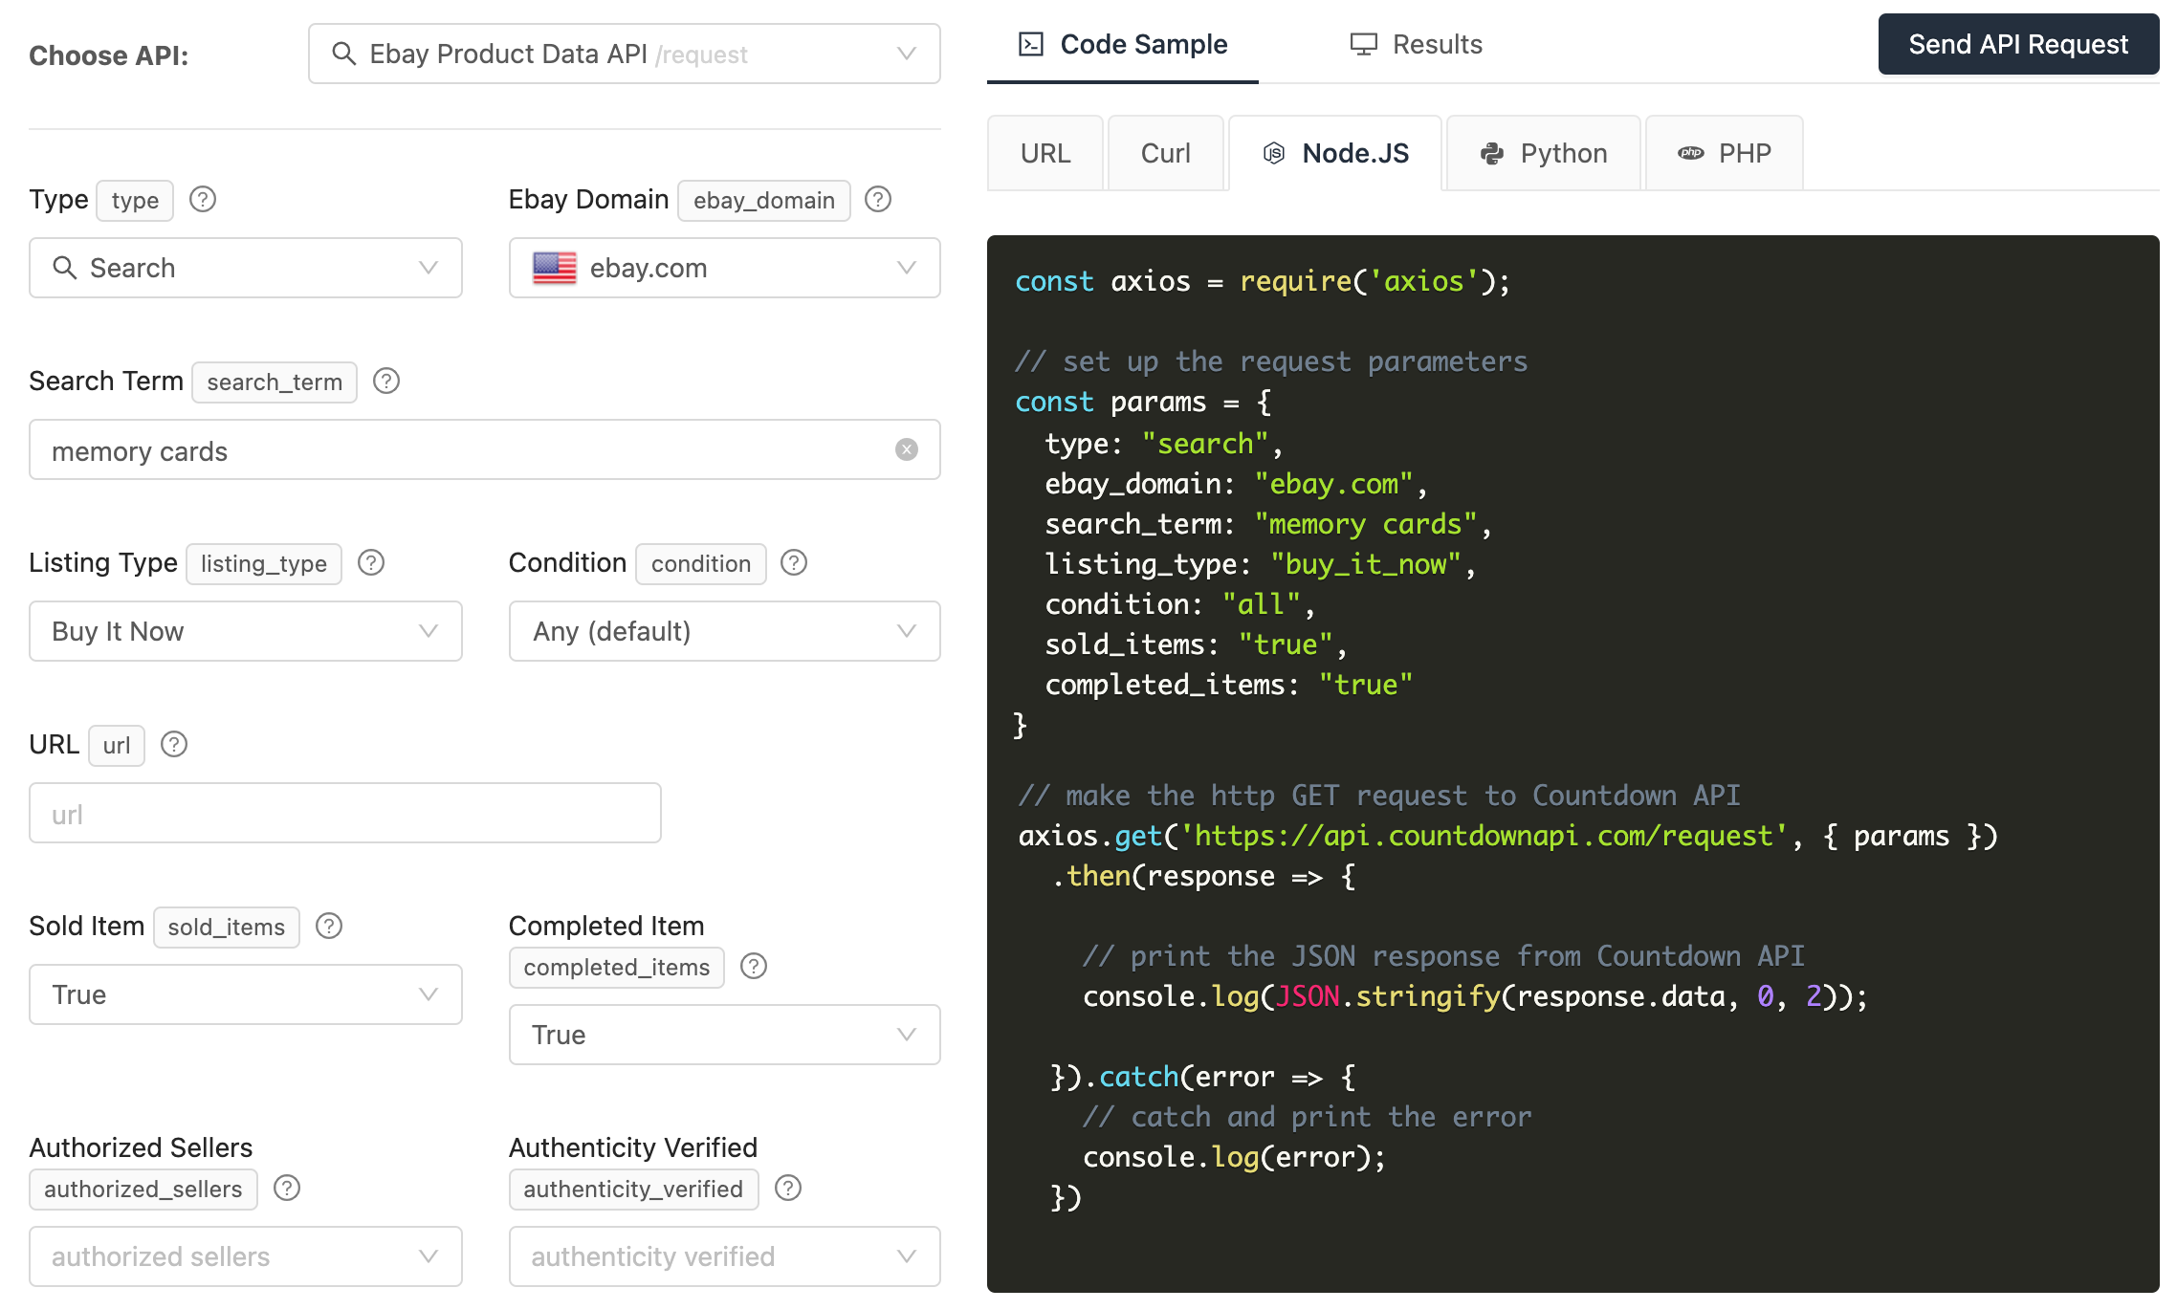2177x1310 pixels.
Task: Click the Listing Type help icon
Action: pos(371,563)
